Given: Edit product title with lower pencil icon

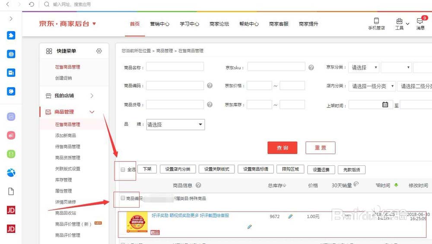Looking at the screenshot, I should coord(249,227).
